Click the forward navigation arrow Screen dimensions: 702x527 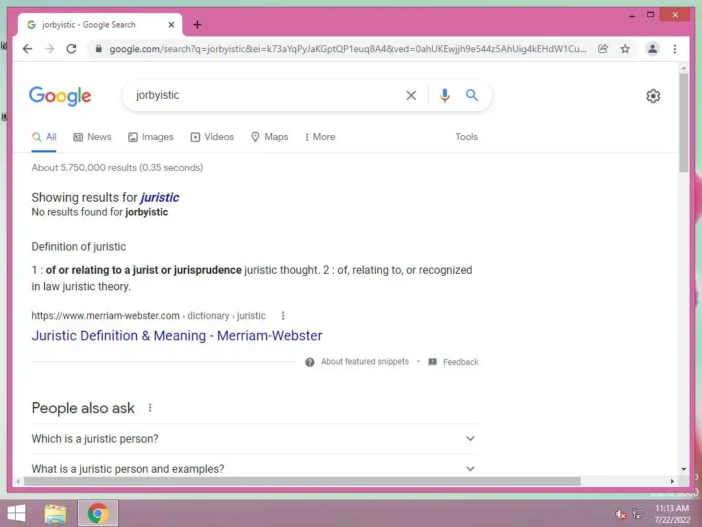(49, 49)
